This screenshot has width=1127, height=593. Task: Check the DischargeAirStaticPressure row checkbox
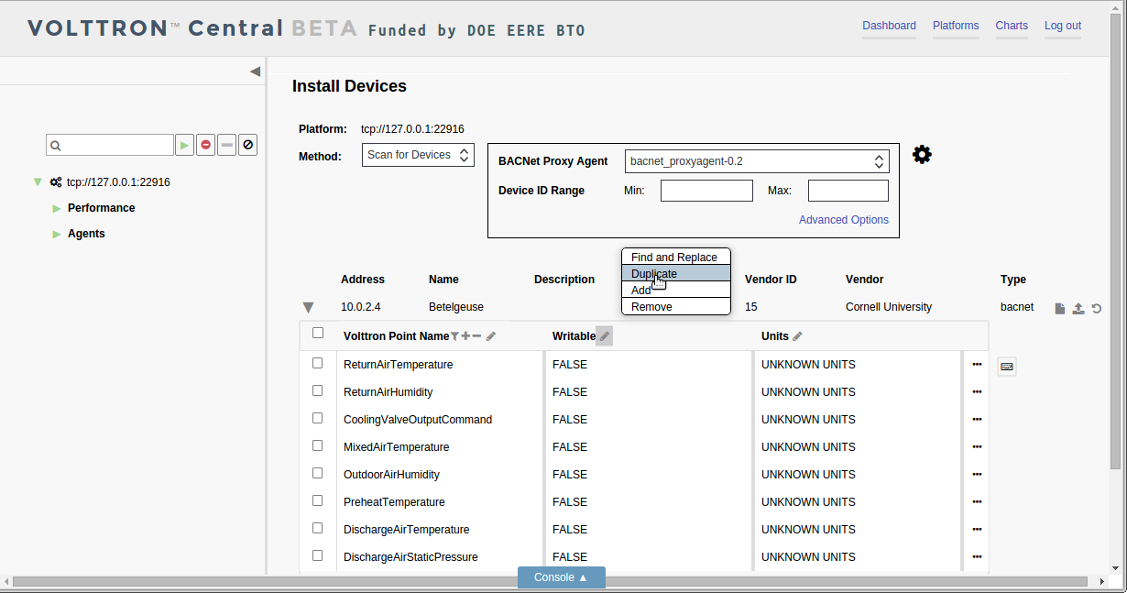tap(318, 555)
